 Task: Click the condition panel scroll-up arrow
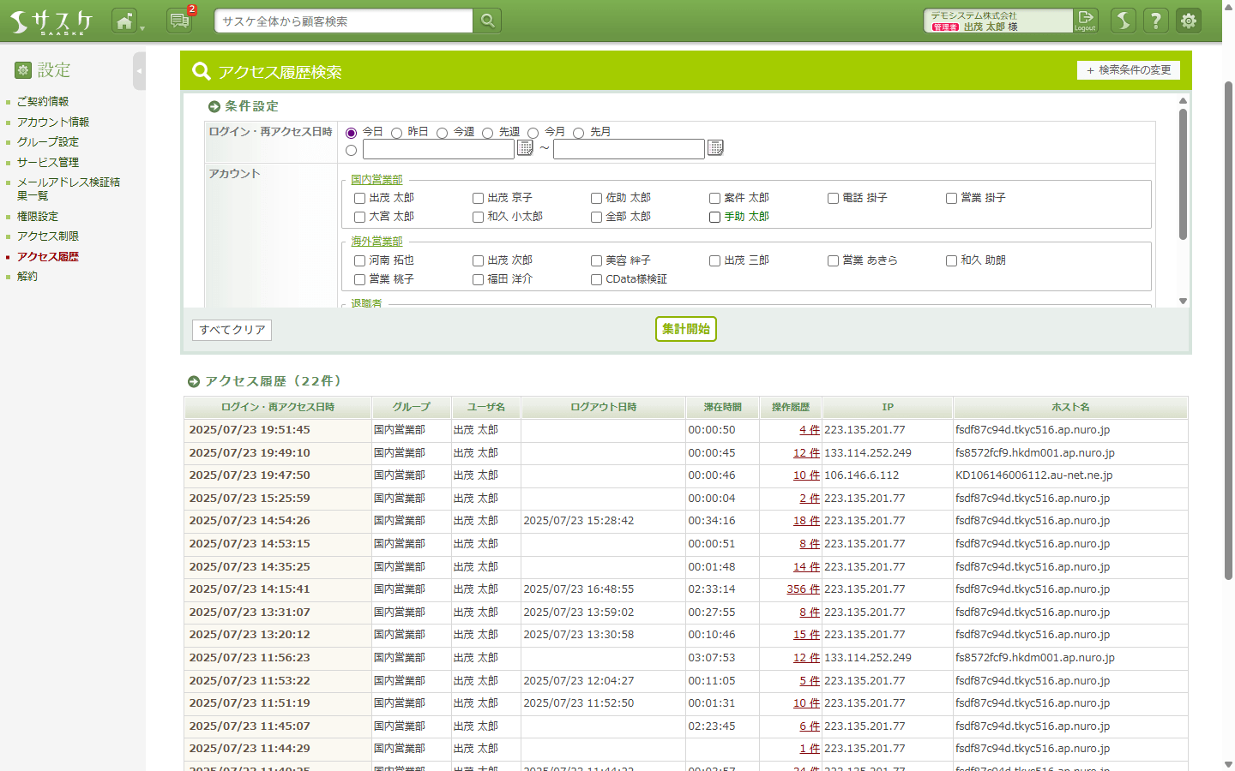click(x=1183, y=100)
